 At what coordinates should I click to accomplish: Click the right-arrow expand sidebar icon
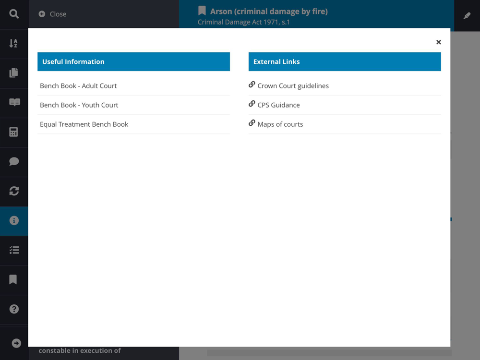(16, 343)
